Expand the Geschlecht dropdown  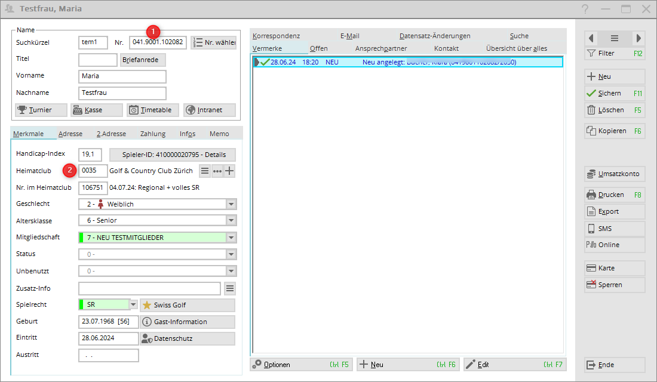231,204
